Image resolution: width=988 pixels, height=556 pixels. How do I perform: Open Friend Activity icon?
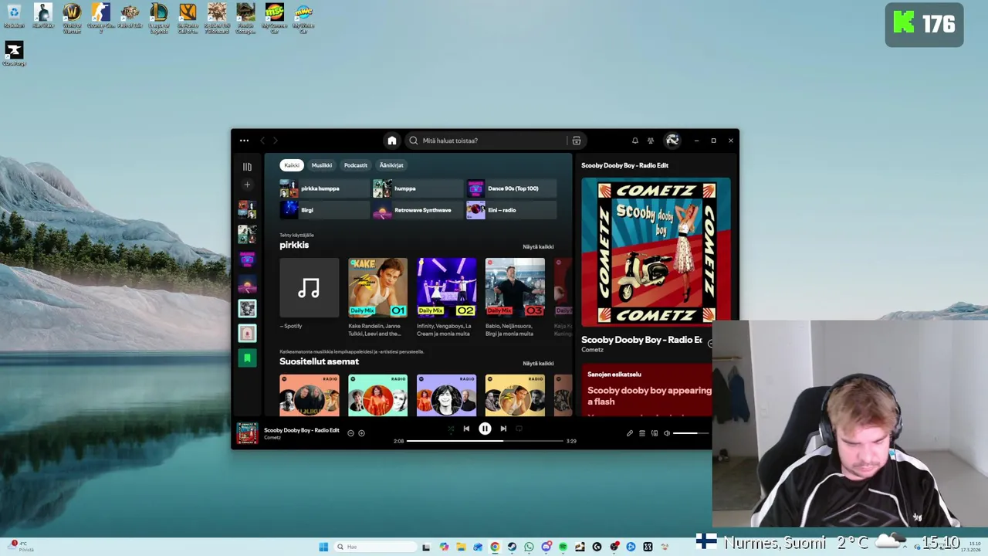(x=651, y=141)
